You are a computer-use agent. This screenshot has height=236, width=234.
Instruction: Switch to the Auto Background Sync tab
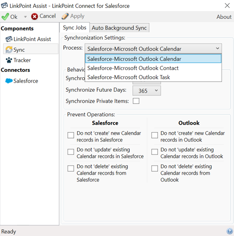tap(119, 28)
